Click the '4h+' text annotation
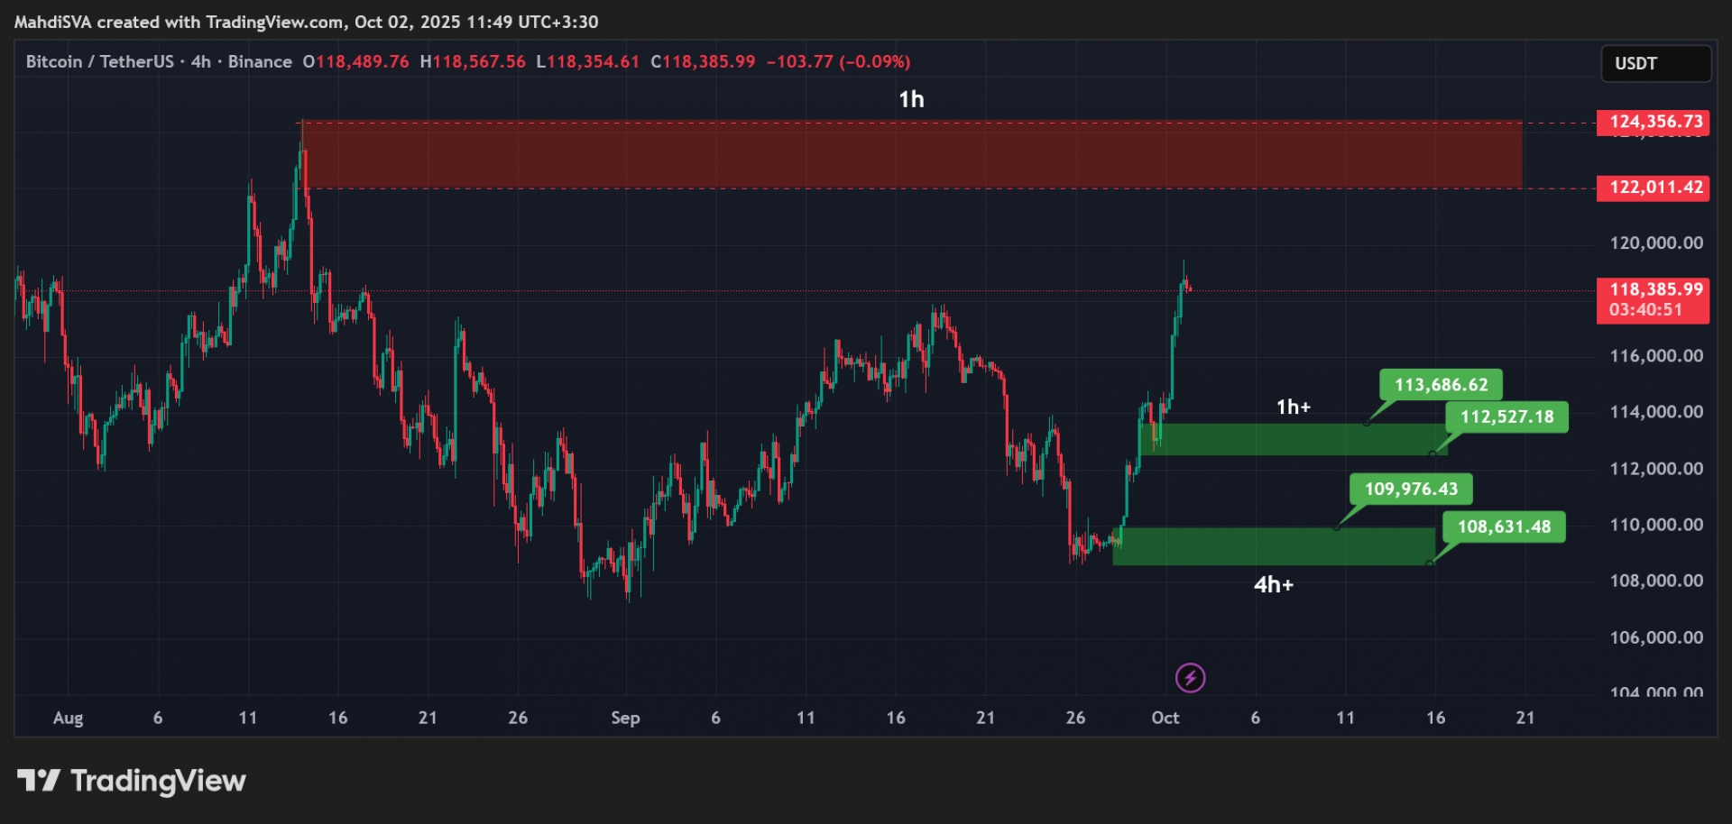1732x824 pixels. point(1273,585)
